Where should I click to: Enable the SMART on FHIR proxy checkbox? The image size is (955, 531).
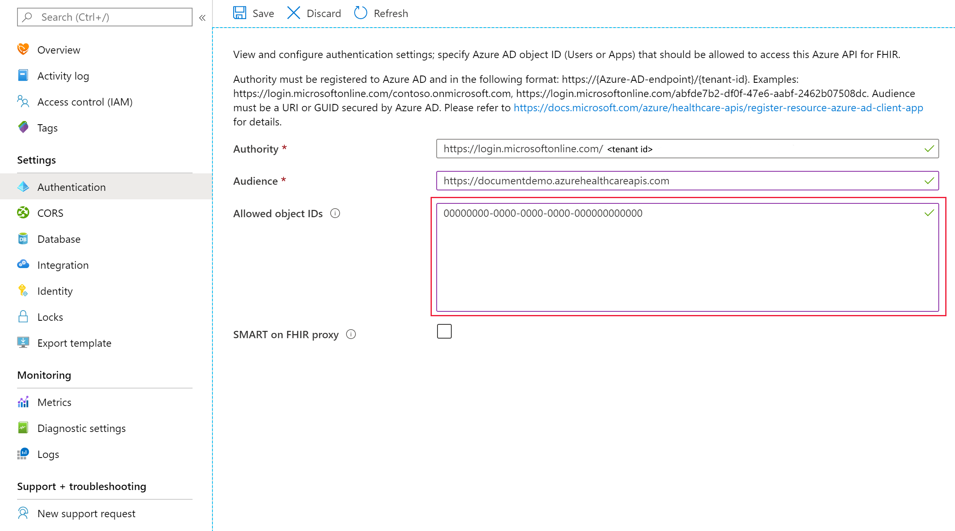tap(444, 332)
